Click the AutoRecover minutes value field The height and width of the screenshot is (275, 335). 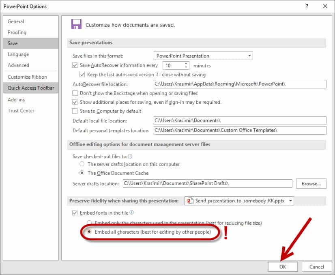173,65
